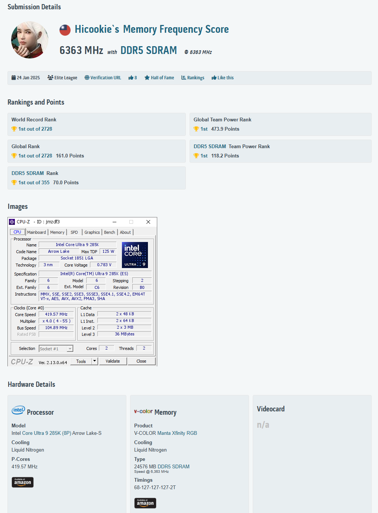Viewport: 378px width, 513px height.
Task: Click the Global Rank trophy icon
Action: (14, 156)
